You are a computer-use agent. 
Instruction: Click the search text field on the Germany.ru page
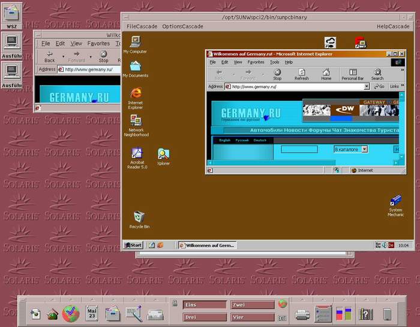coord(299,149)
